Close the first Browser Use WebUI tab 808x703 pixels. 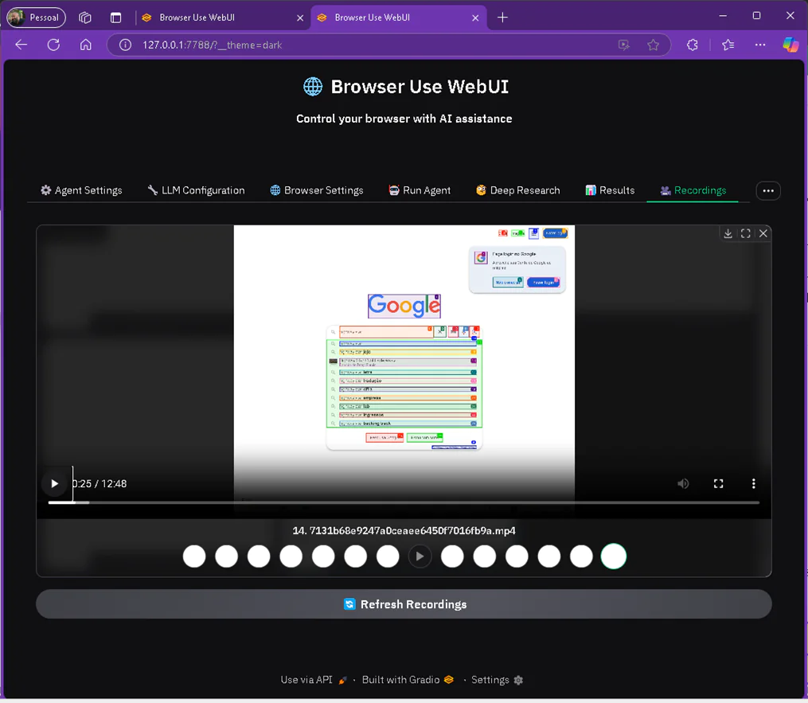click(x=300, y=18)
